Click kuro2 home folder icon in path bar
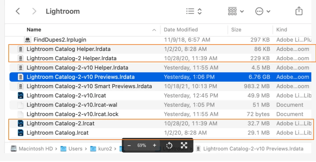The width and height of the screenshot is (316, 162). [x=93, y=149]
